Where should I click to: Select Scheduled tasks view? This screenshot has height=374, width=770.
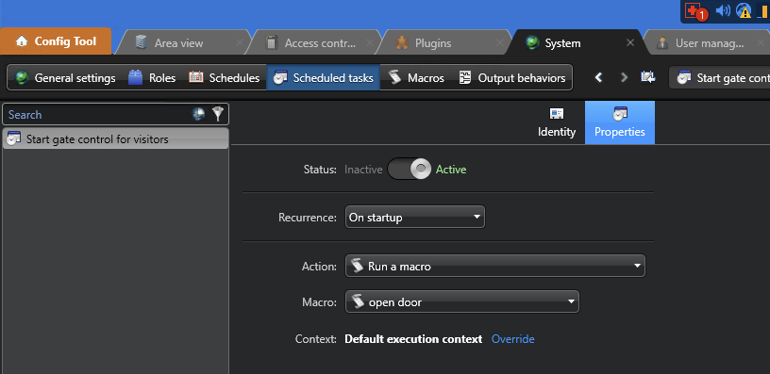[323, 78]
